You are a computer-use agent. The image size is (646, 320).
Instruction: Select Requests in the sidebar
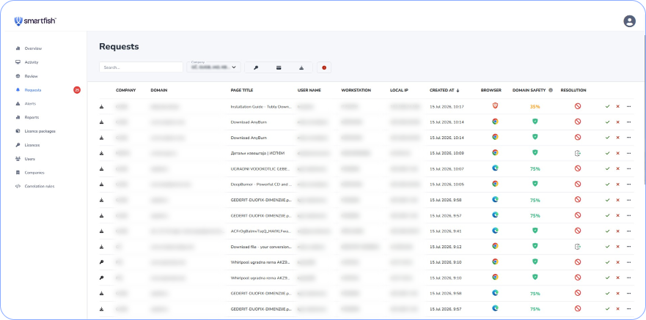tap(32, 89)
